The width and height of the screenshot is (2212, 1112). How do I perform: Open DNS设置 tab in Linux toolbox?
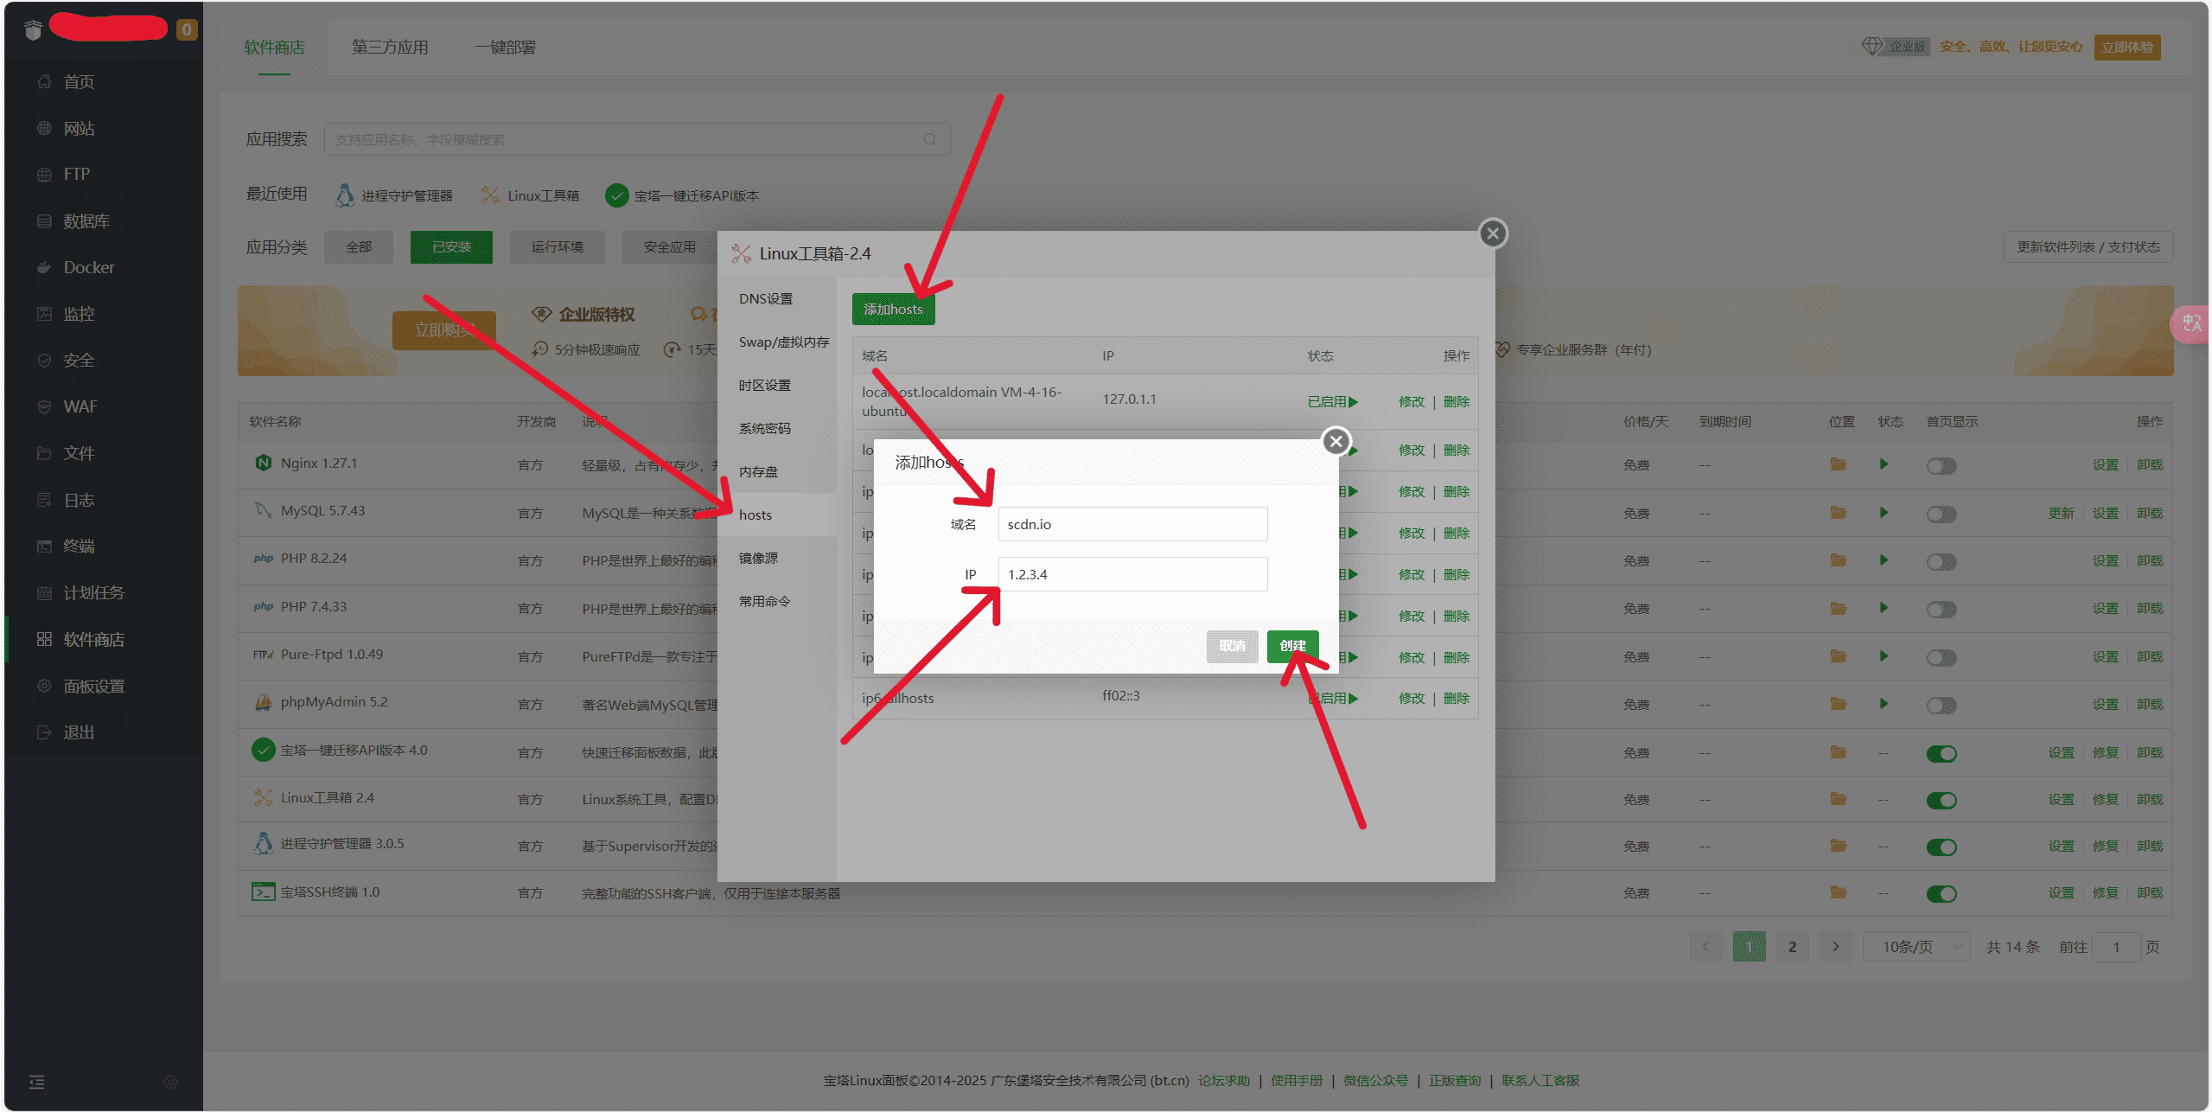click(777, 298)
